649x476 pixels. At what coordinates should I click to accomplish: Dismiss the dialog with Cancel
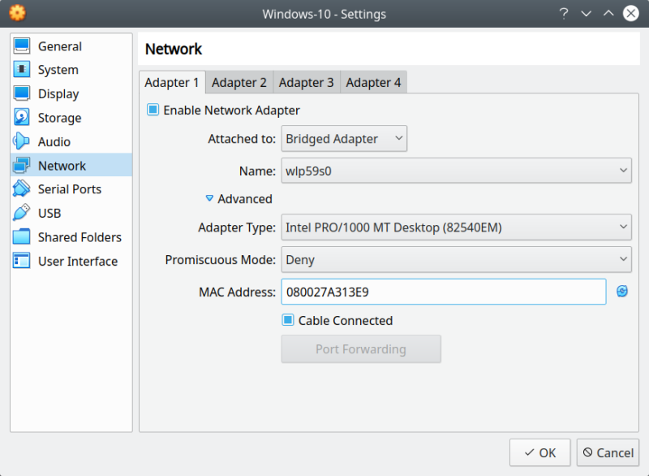pyautogui.click(x=608, y=452)
